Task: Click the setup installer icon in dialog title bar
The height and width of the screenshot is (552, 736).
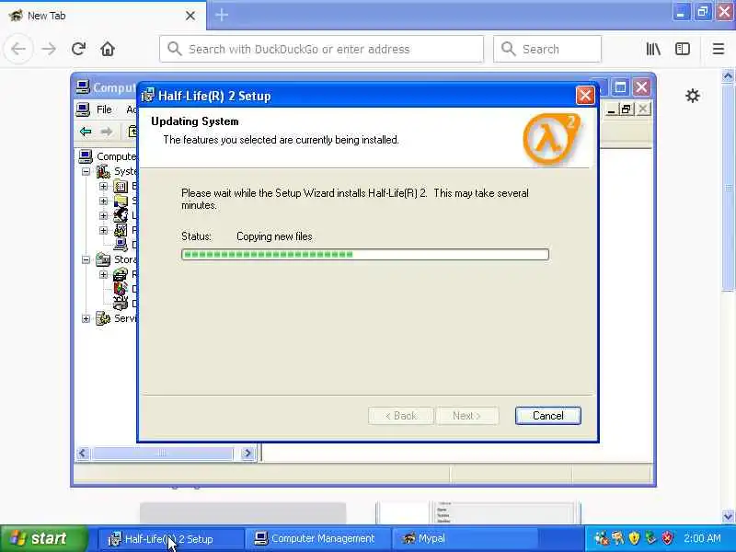Action: [148, 96]
